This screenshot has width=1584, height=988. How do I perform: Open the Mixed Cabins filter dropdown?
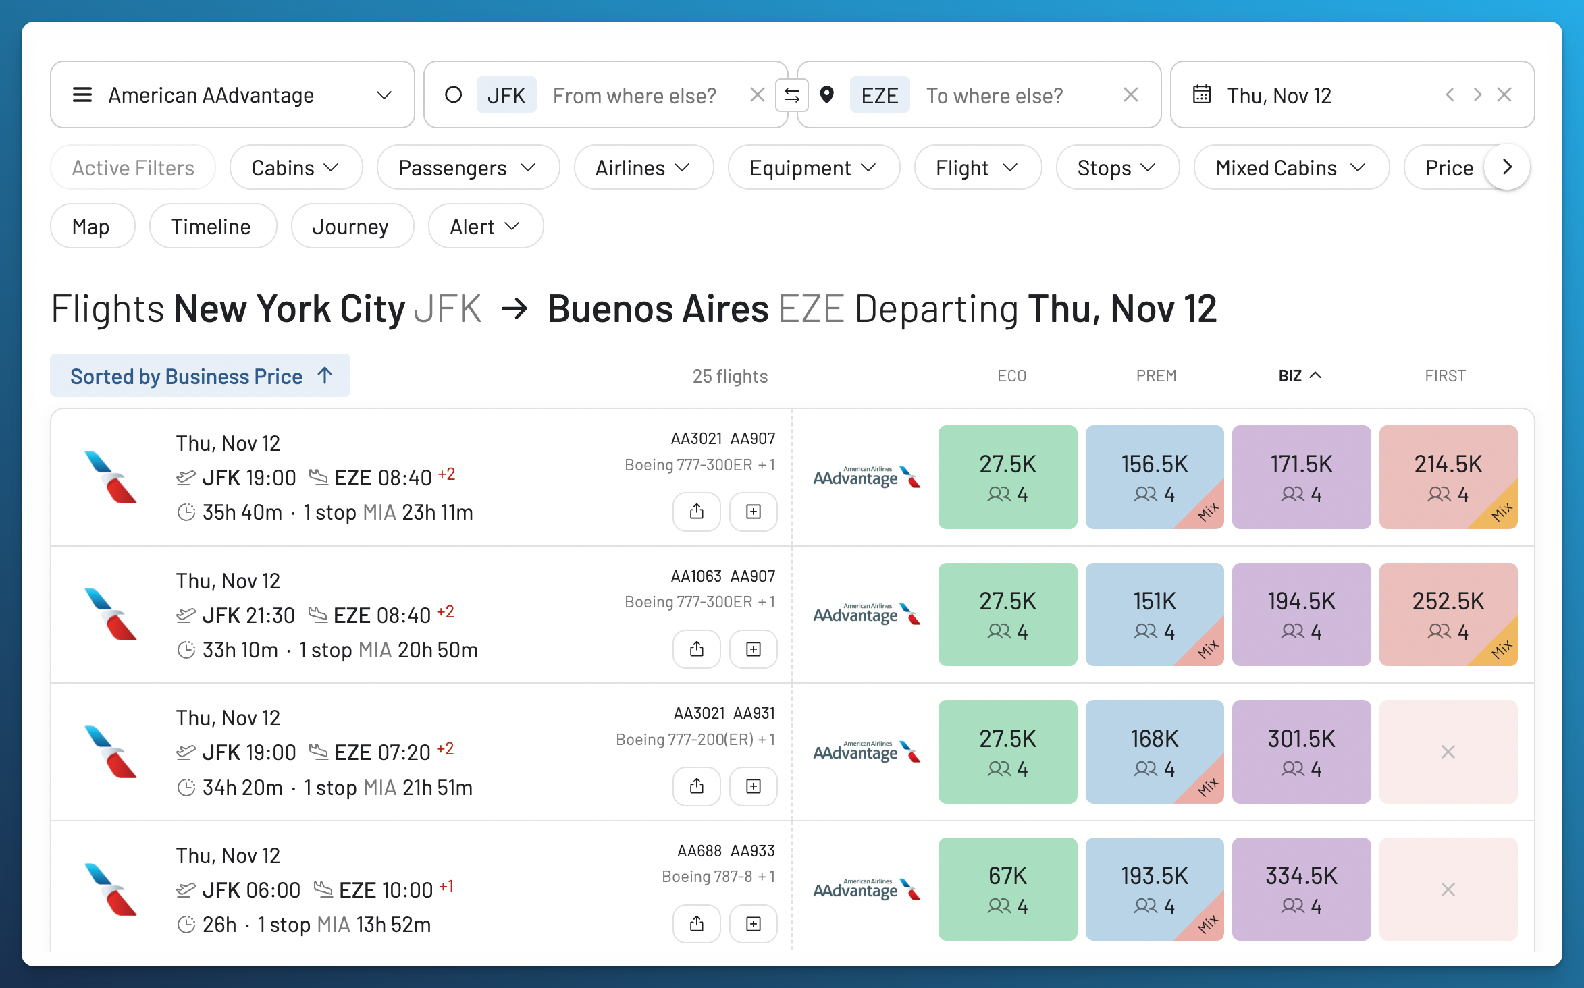pos(1291,167)
